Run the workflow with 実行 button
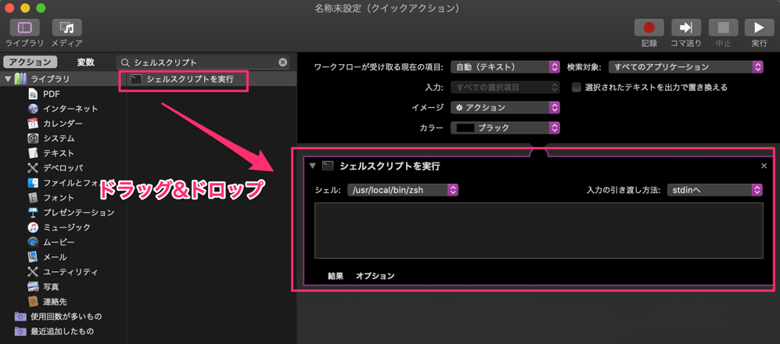The image size is (780, 344). click(759, 27)
